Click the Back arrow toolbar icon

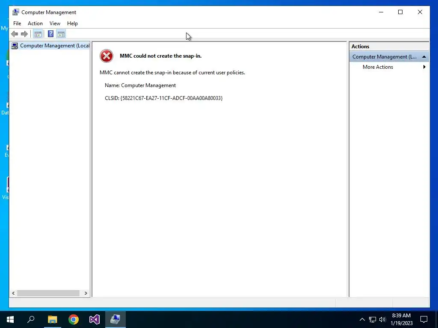15,34
